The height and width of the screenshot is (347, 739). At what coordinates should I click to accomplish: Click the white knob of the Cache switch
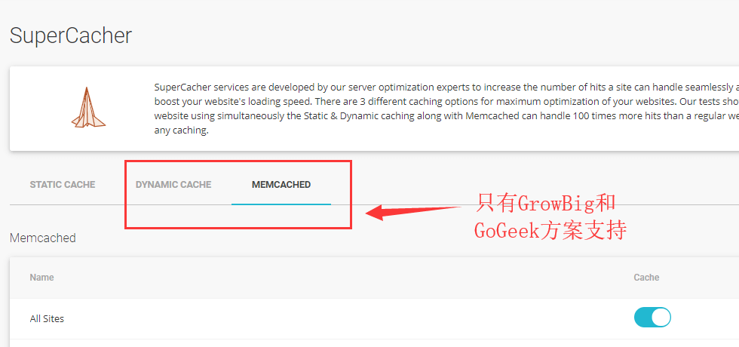pos(661,318)
